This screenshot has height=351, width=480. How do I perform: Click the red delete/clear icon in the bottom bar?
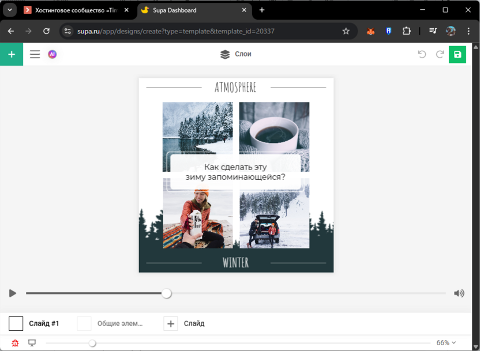[x=14, y=342]
